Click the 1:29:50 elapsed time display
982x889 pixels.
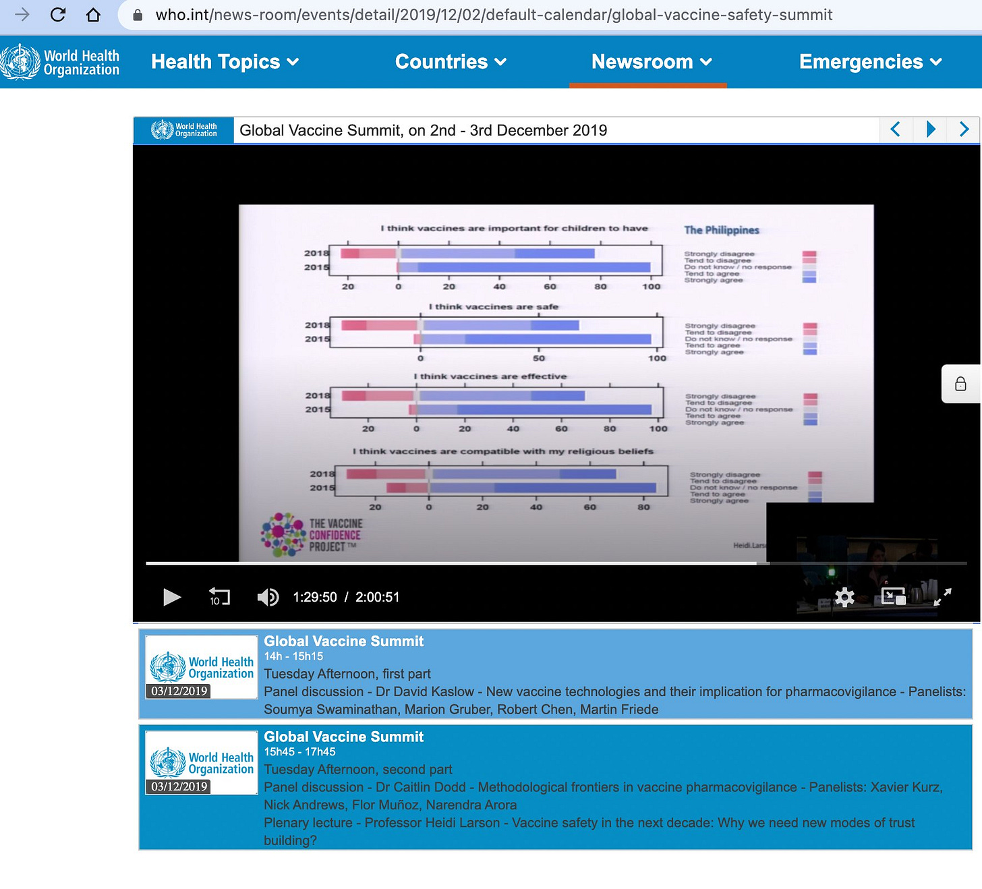click(315, 597)
